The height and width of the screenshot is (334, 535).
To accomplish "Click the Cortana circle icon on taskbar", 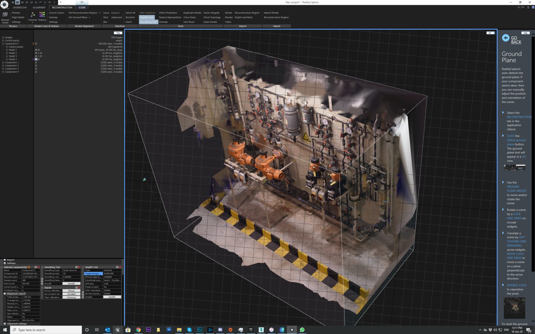I will click(x=87, y=330).
